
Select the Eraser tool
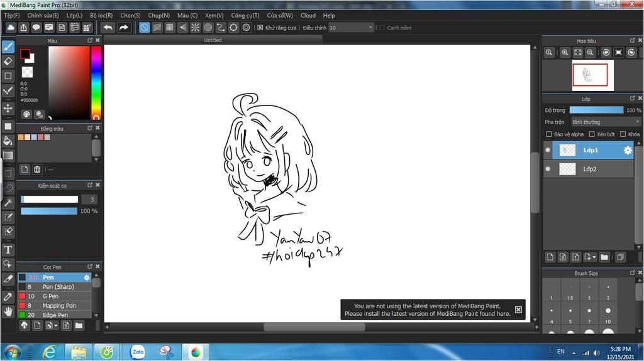[x=8, y=62]
